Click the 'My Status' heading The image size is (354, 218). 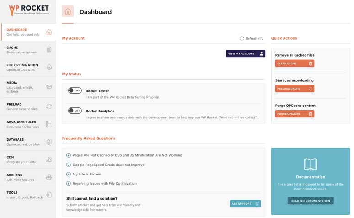71,74
